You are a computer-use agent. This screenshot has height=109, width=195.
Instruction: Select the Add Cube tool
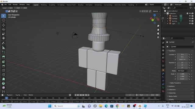pos(3,52)
